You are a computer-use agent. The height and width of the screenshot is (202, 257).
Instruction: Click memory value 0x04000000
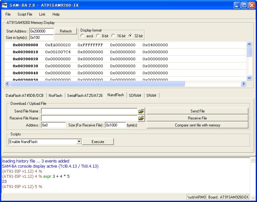click(x=155, y=45)
